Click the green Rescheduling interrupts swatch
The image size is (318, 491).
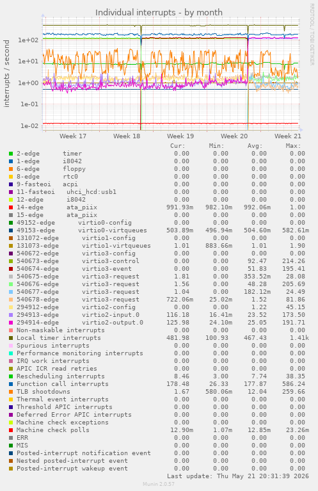tap(11, 376)
